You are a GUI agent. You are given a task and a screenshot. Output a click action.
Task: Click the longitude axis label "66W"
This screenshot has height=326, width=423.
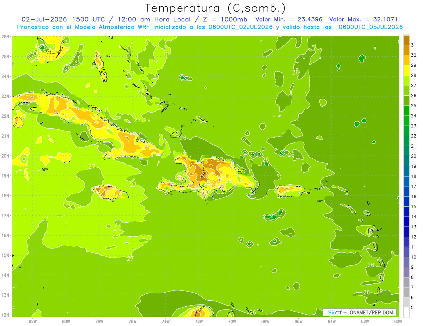tap(299, 321)
